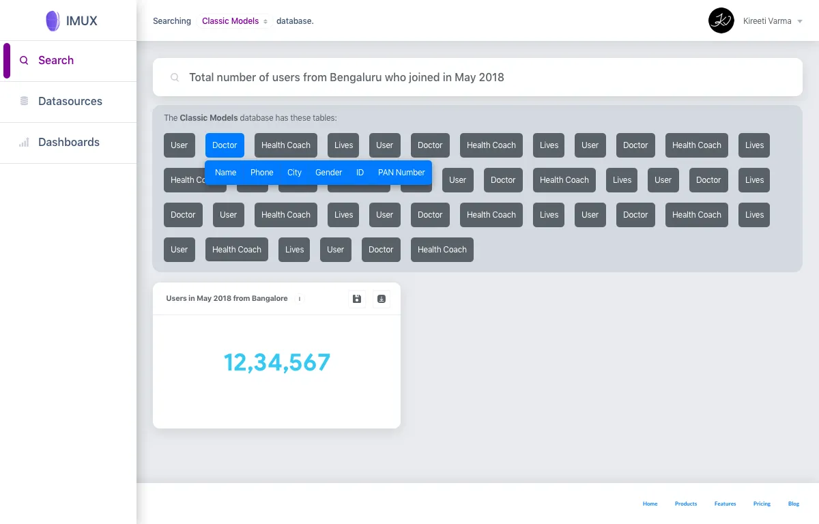
Task: Go to Datasources in the sidebar
Action: pyautogui.click(x=68, y=102)
